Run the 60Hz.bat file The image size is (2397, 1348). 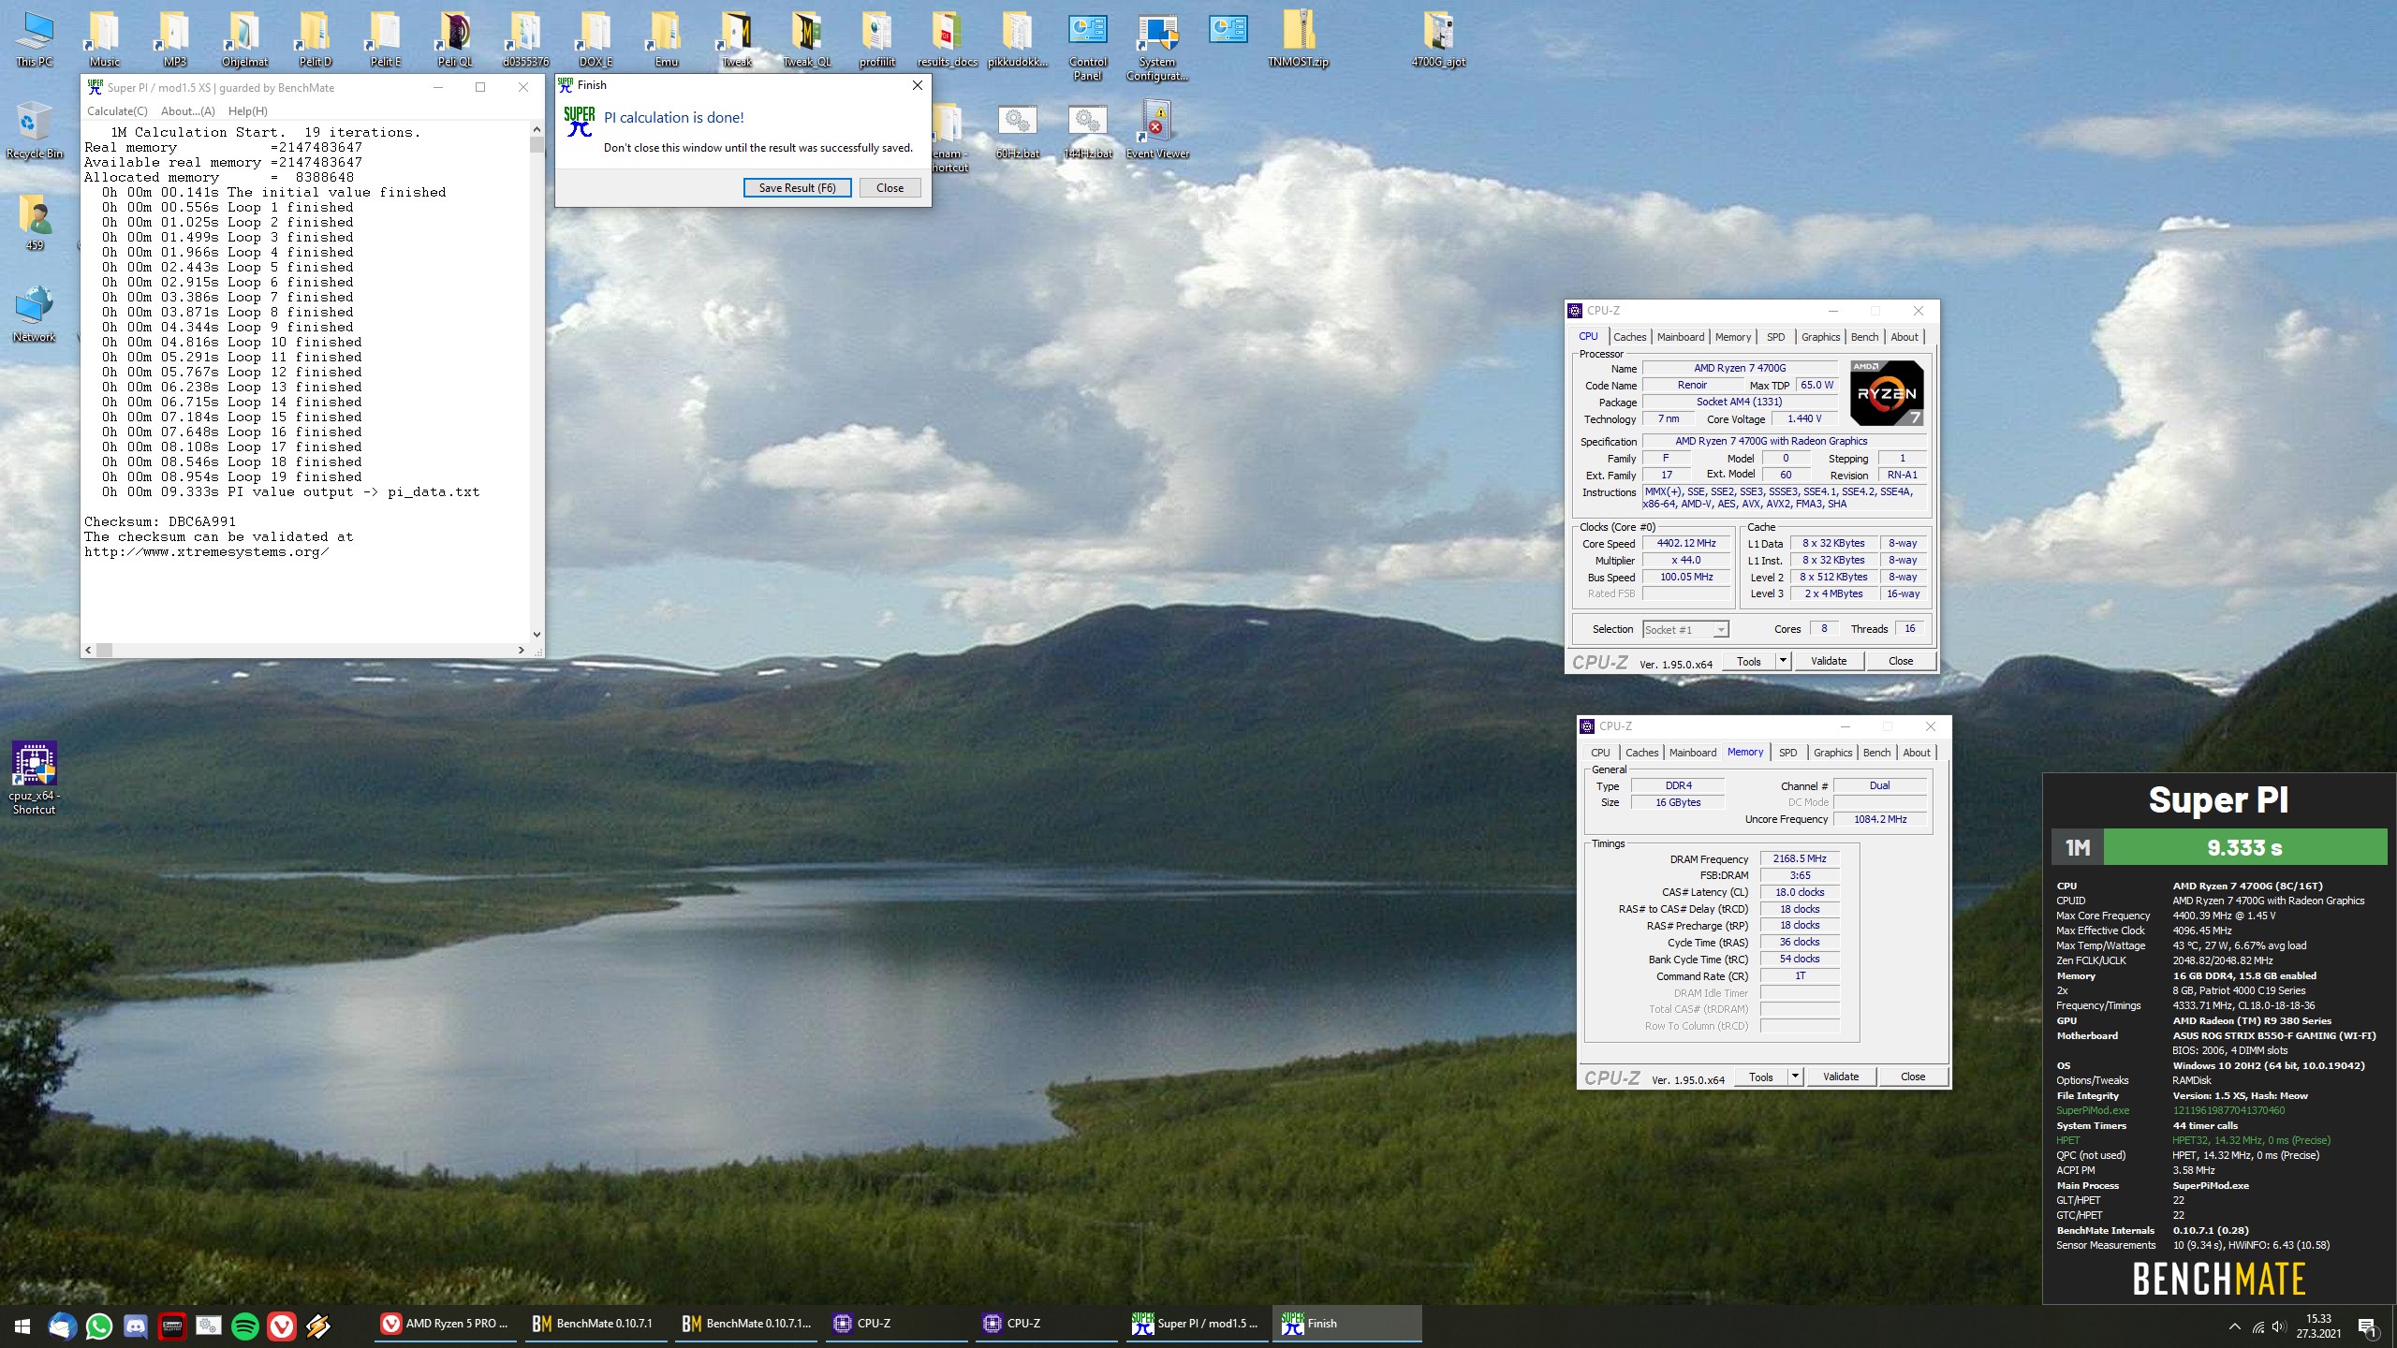[x=1017, y=131]
